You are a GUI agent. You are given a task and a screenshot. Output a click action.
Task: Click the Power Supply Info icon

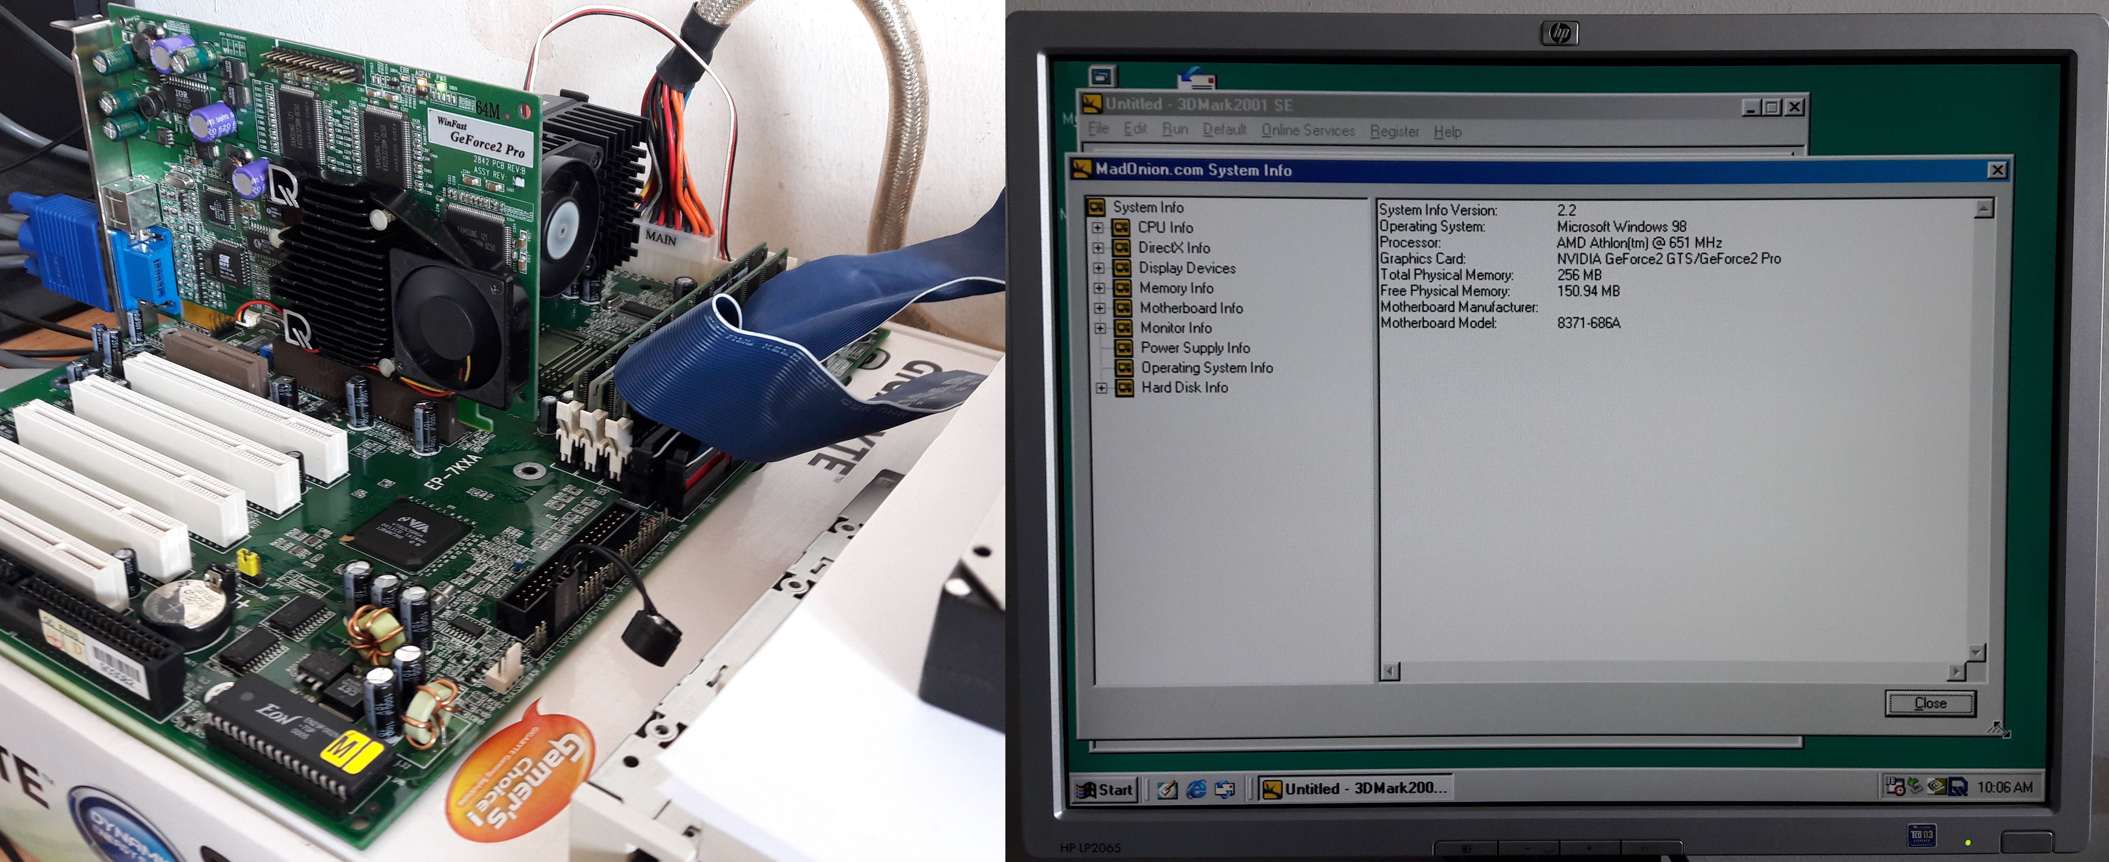1124,348
